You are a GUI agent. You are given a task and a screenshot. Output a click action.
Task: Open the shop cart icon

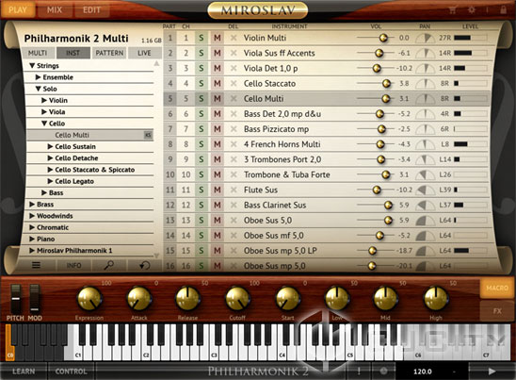pos(453,9)
